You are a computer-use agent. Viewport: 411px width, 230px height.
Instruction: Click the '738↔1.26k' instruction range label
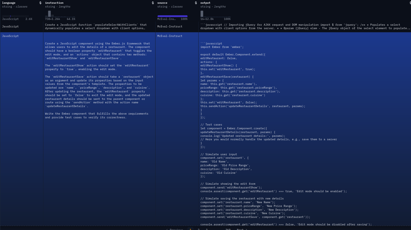pyautogui.click(x=53, y=19)
